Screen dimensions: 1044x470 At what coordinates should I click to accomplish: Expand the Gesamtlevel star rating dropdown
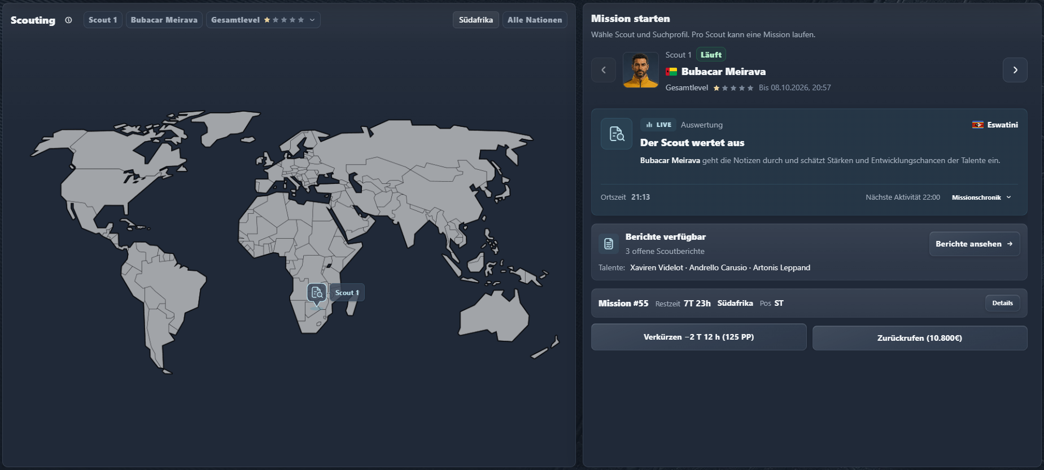(x=263, y=20)
